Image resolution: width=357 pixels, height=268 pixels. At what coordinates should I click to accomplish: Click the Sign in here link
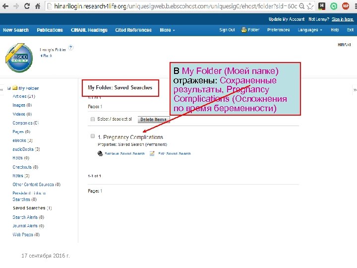click(343, 19)
